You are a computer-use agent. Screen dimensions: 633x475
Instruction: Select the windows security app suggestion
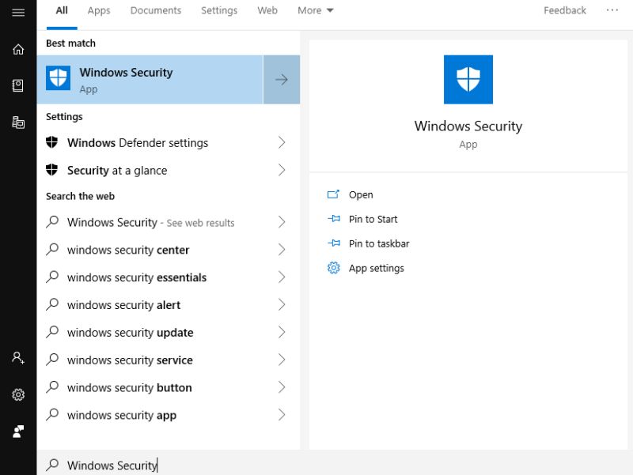pos(168,414)
